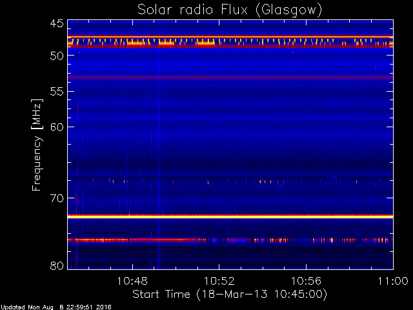Click the '60' frequency tick label
Viewport: 413px width, 310px height.
pos(57,127)
